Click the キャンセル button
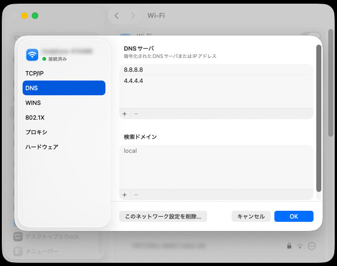This screenshot has height=266, width=337. click(x=251, y=216)
